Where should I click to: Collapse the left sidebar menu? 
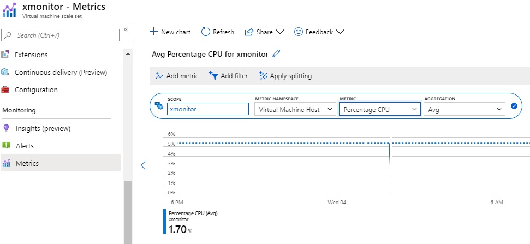pyautogui.click(x=126, y=29)
